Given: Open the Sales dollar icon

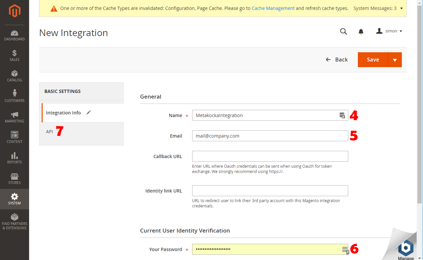Looking at the screenshot, I should (x=15, y=53).
